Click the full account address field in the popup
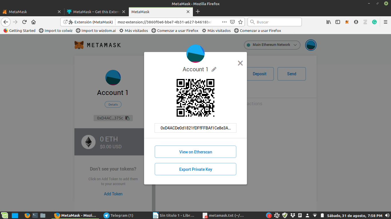This screenshot has height=219, width=391. pos(195,128)
